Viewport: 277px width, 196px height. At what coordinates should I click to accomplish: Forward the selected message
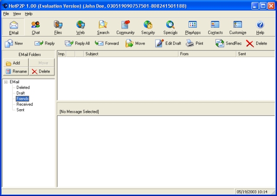[107, 43]
